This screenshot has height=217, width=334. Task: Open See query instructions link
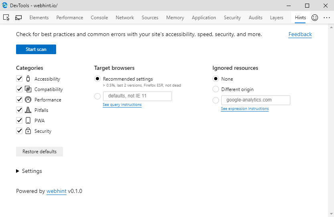pyautogui.click(x=122, y=105)
